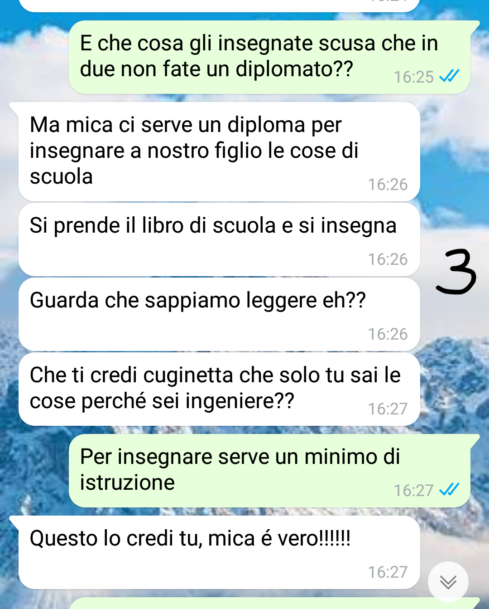Select 'Per insegnare serve un minimo' message

point(269,471)
